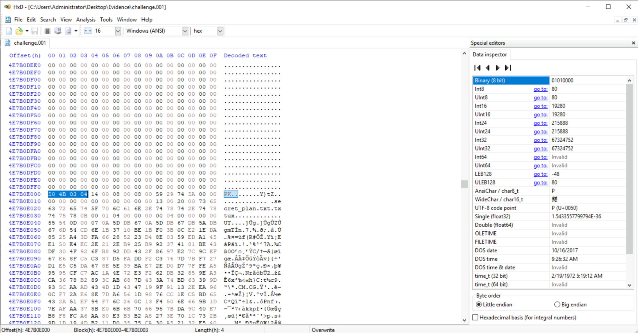Viewport: 638px width, 333px height.
Task: Open the hex offset base dropdown
Action: point(220,31)
